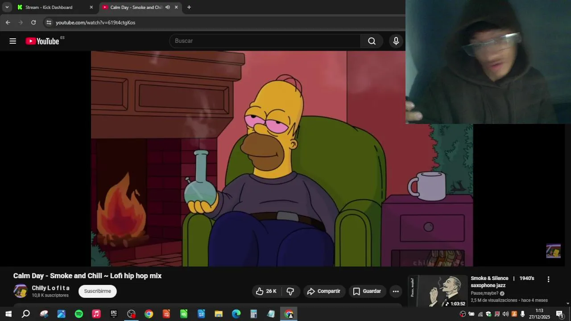Image resolution: width=571 pixels, height=321 pixels.
Task: Mute the YouTube tab via the speaker icon
Action: 168,7
